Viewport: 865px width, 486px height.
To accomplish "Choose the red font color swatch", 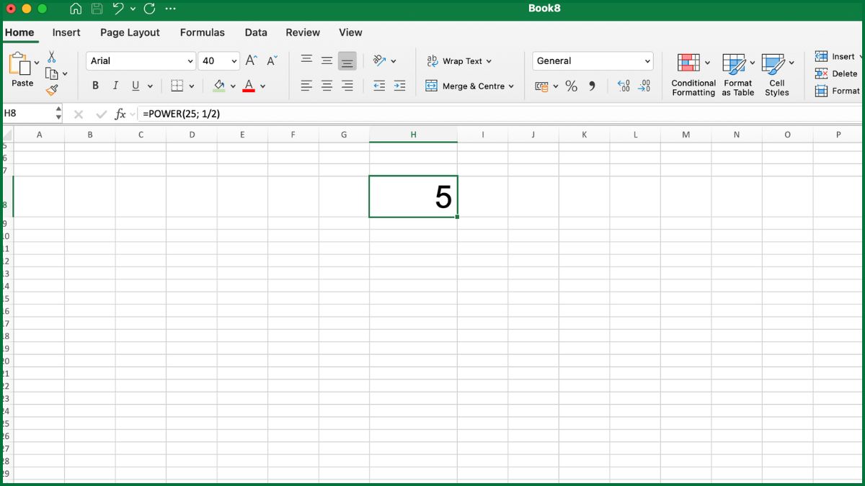I will 250,91.
